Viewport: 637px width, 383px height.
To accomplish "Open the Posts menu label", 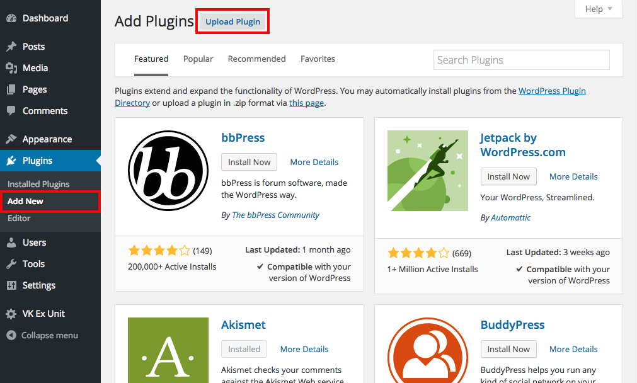I will 34,47.
